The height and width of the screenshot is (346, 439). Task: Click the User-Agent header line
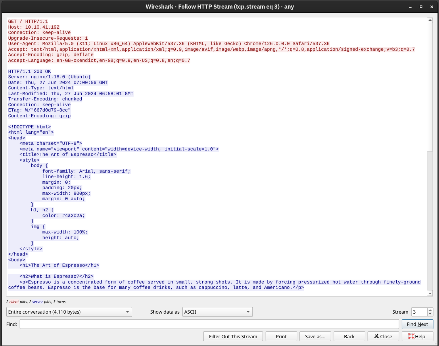[169, 43]
